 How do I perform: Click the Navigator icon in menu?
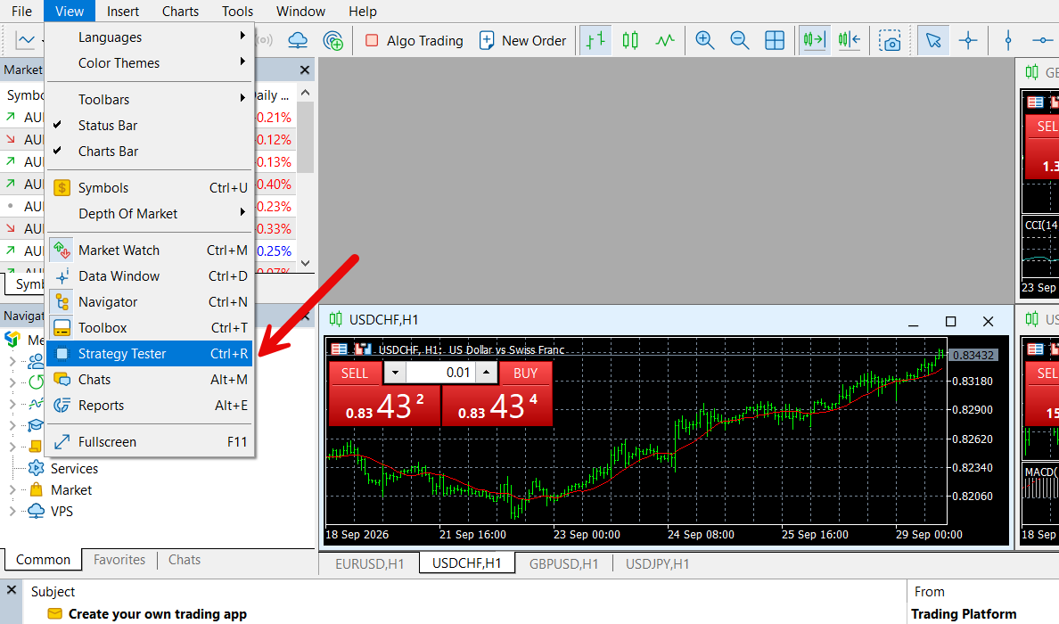pyautogui.click(x=62, y=302)
